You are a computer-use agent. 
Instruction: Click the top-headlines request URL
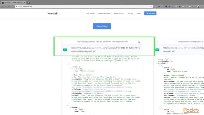(183, 50)
